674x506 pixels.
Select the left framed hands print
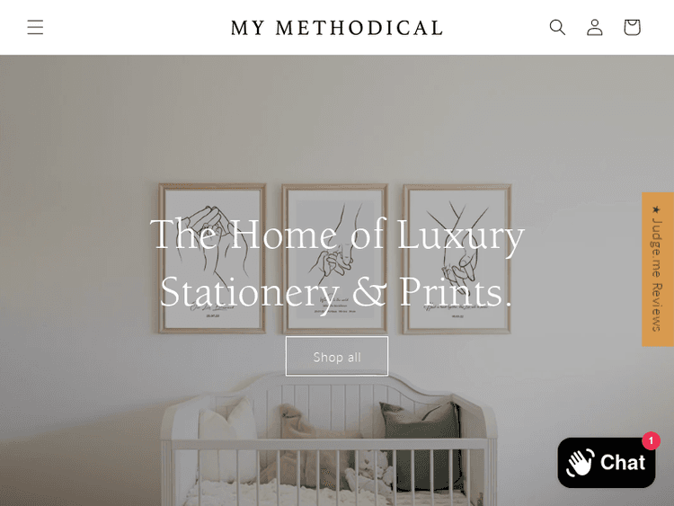(212, 259)
